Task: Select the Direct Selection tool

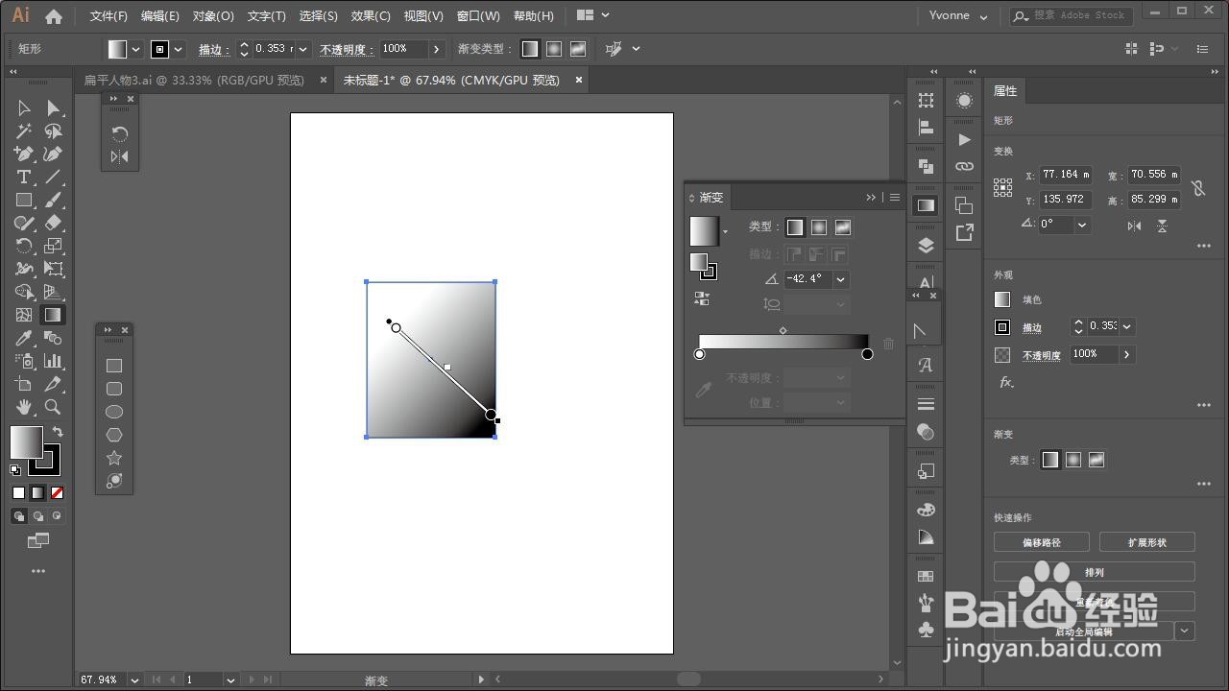Action: [x=54, y=107]
